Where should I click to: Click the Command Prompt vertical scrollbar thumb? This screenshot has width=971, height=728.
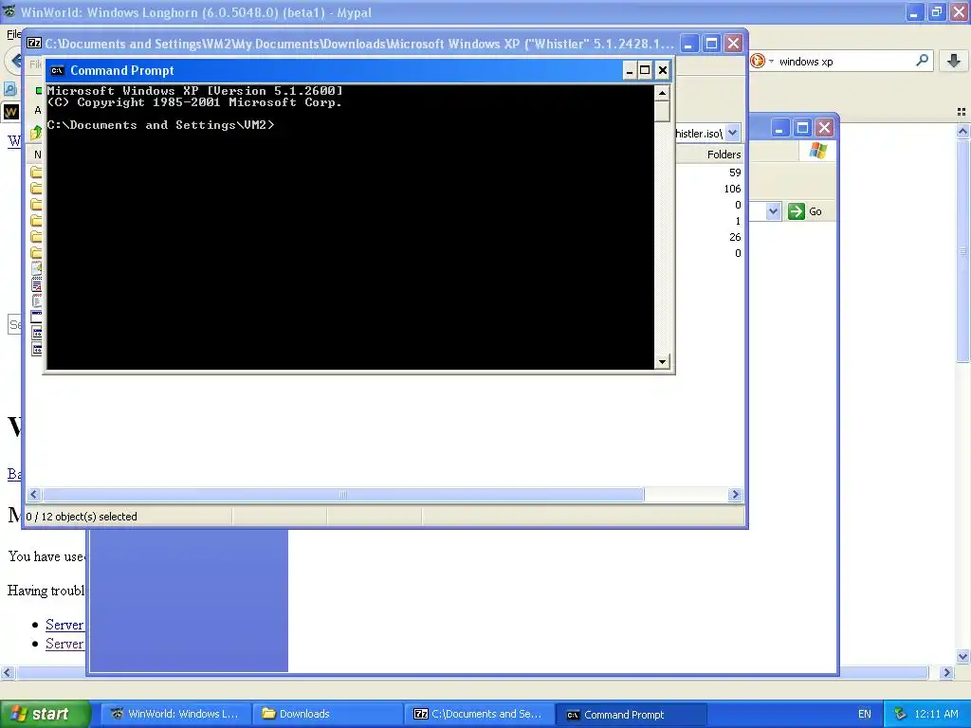[662, 112]
